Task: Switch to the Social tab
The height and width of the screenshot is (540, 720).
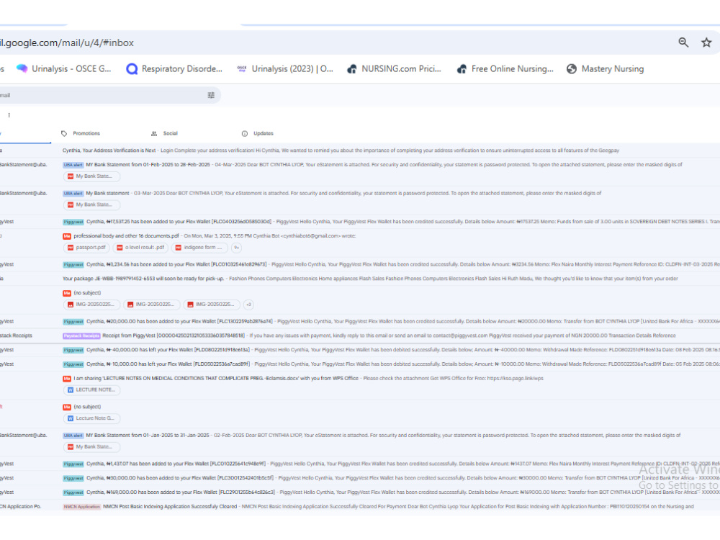Action: (x=164, y=134)
